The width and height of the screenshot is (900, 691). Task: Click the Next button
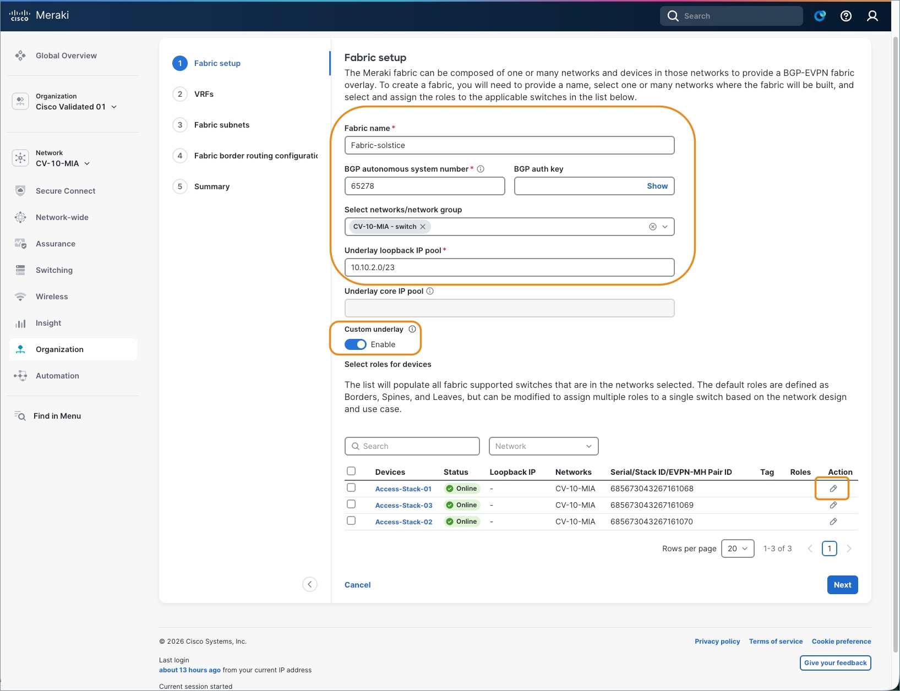pyautogui.click(x=842, y=585)
